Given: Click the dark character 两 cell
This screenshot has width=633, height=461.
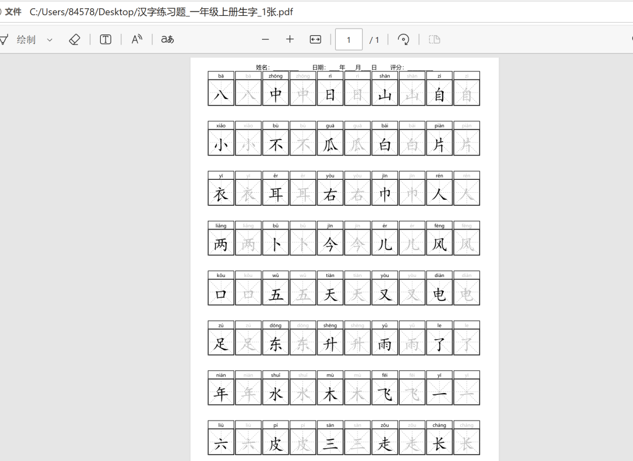Looking at the screenshot, I should [x=221, y=243].
